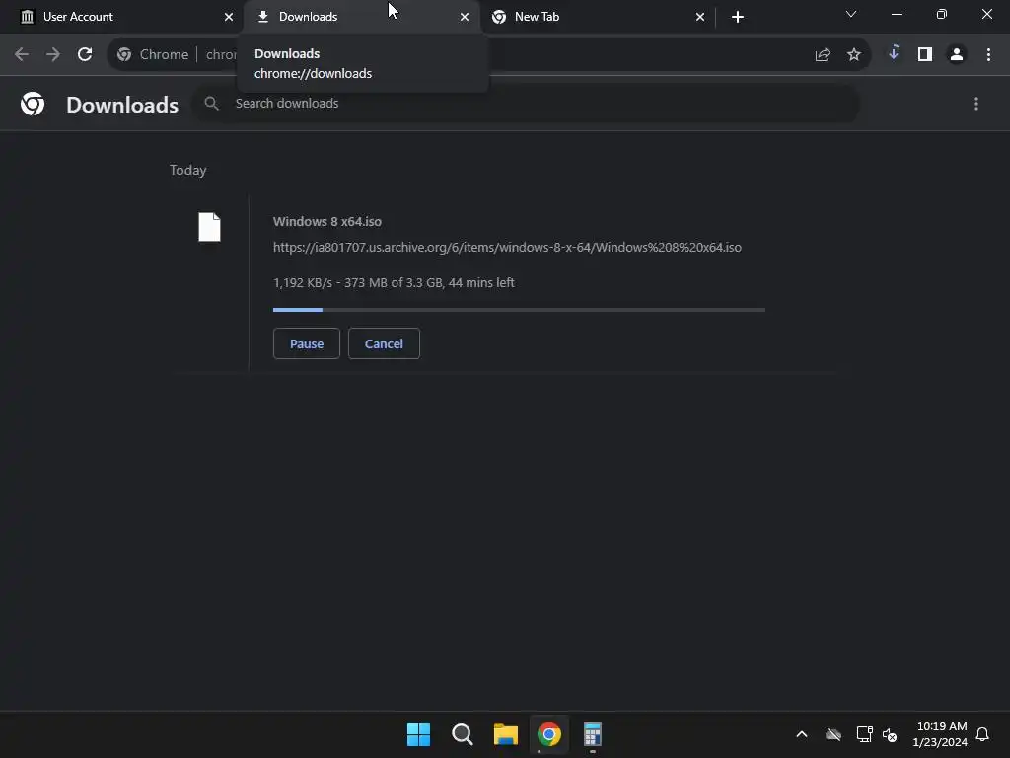Focus the Search downloads field

[526, 103]
